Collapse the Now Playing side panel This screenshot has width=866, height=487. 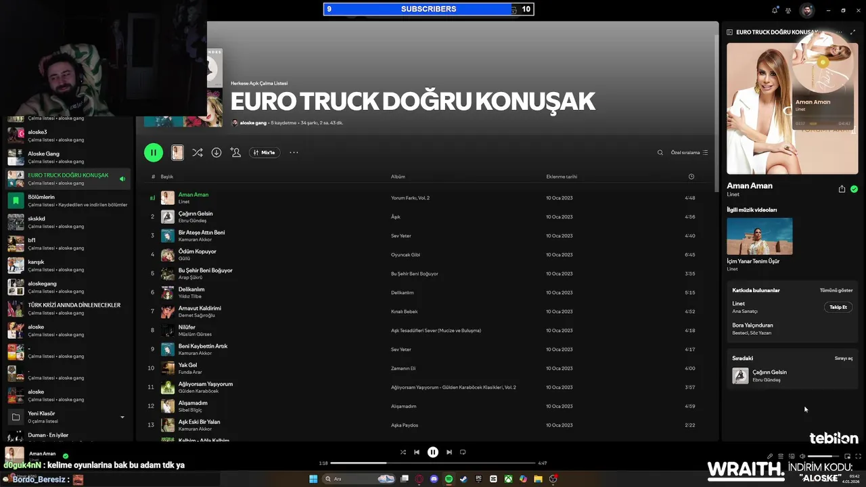pyautogui.click(x=729, y=32)
